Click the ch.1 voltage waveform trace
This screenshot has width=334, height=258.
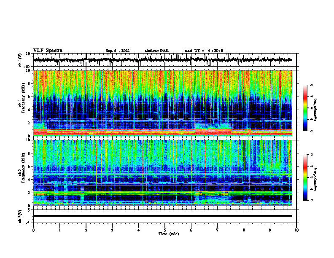162,60
